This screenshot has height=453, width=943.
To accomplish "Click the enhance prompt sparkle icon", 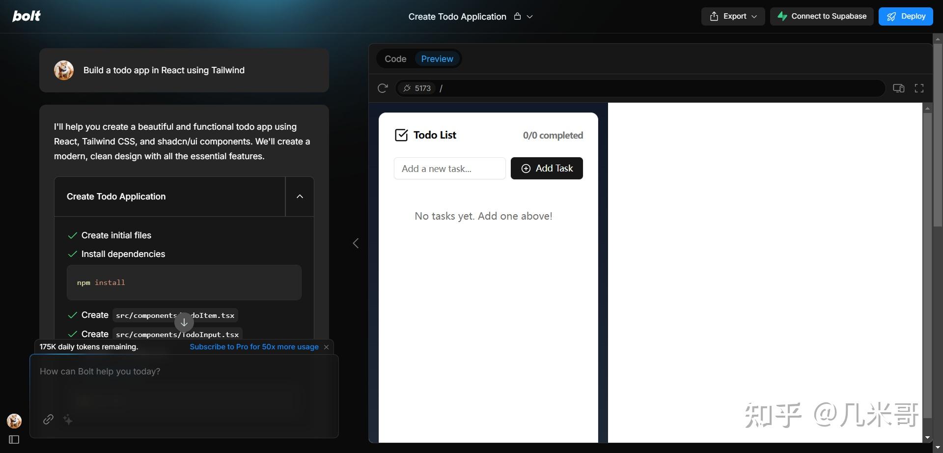I will (68, 419).
